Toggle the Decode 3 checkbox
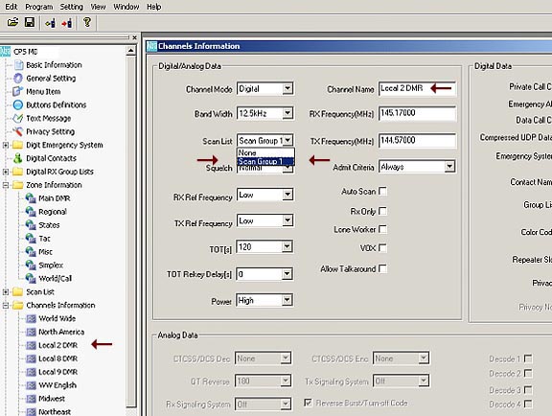552x416 pixels. 528,389
